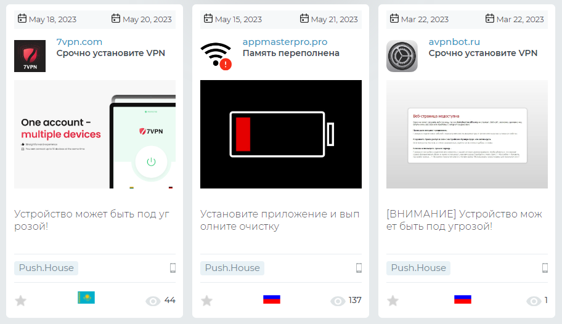Click the 7VPN shield logo icon
The image size is (562, 324).
pyautogui.click(x=30, y=56)
